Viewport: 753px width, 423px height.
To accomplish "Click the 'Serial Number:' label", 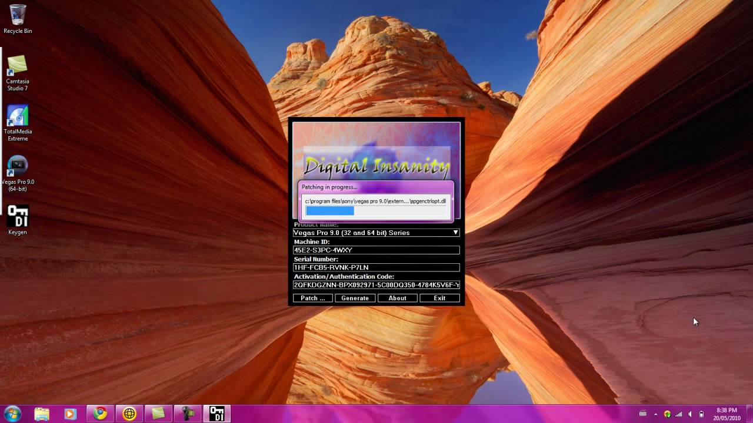I will (316, 259).
